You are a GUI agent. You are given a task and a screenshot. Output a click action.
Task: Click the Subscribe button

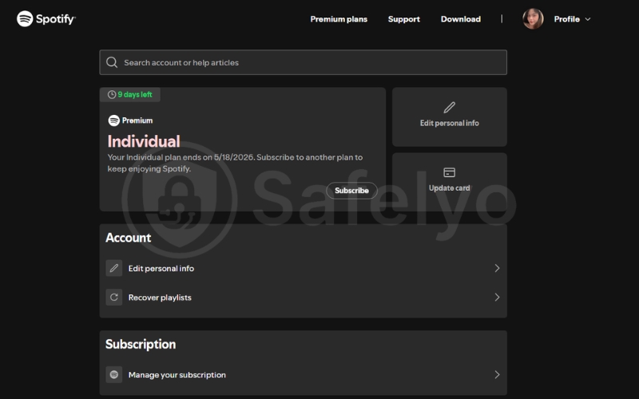[351, 191]
